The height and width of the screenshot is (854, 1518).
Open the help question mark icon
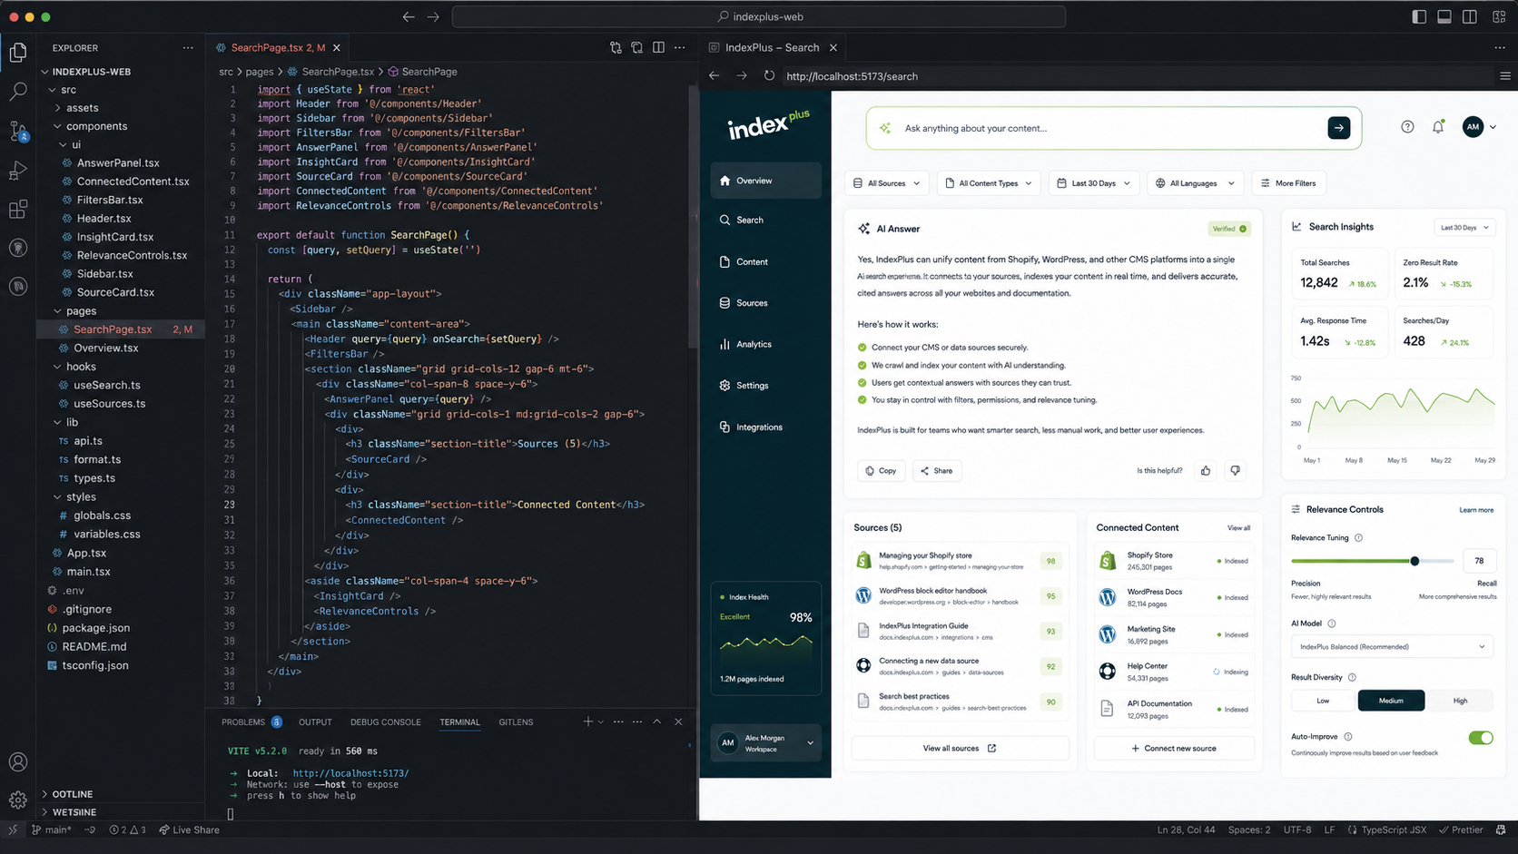(1407, 127)
